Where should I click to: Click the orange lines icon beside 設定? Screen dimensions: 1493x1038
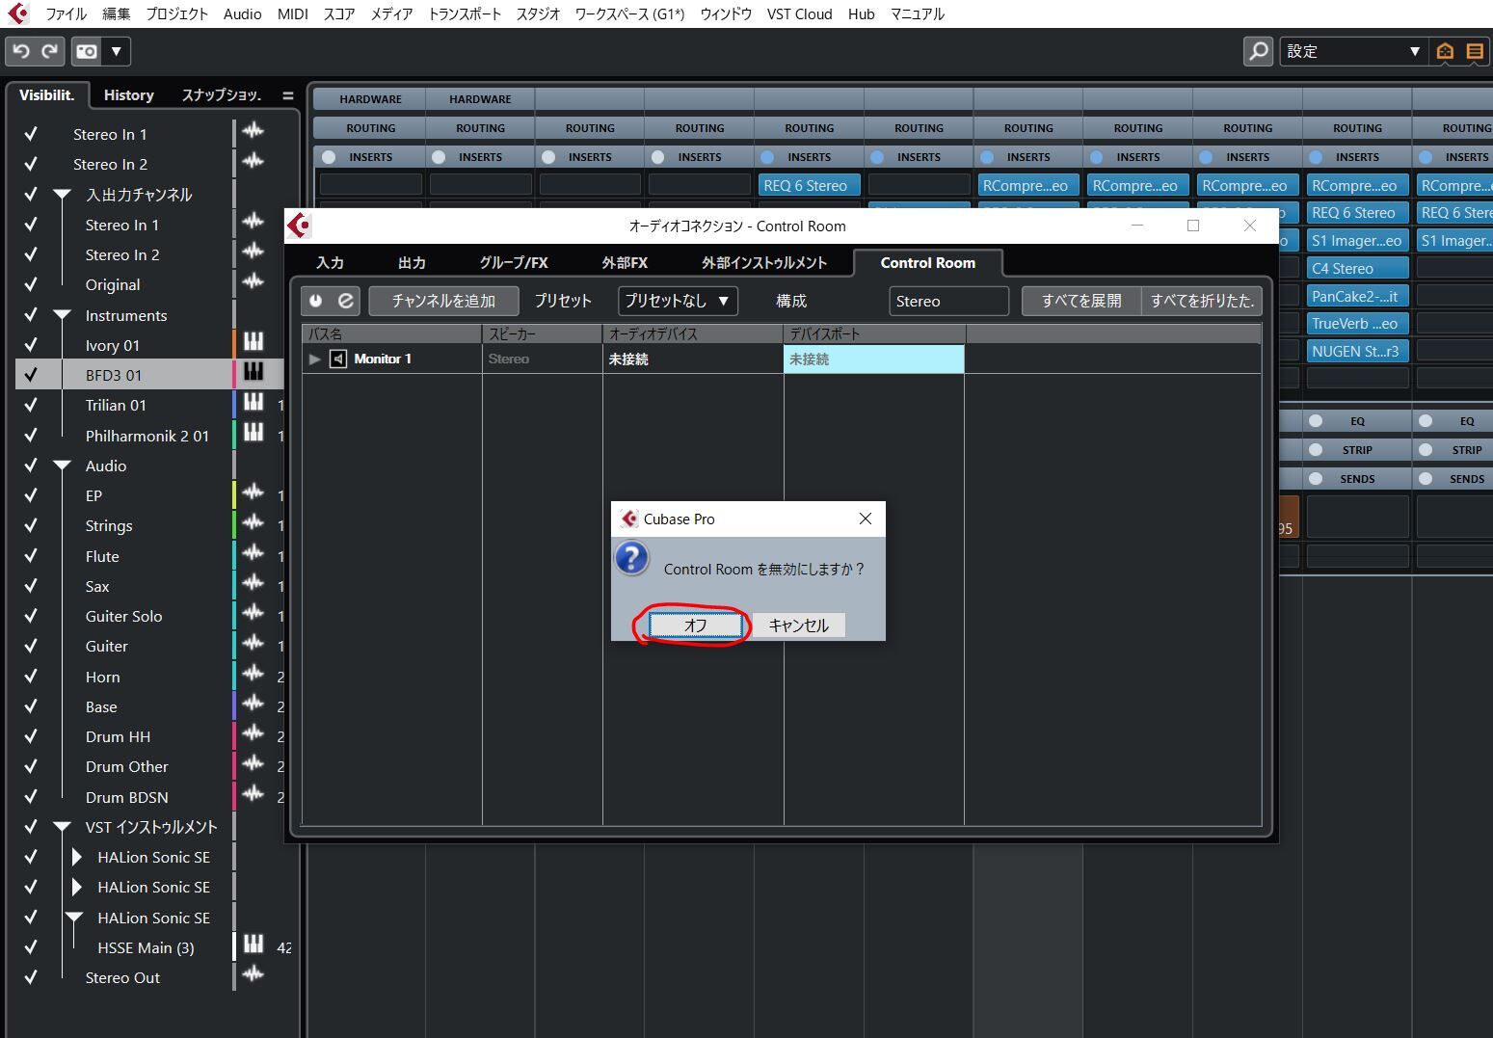coord(1475,51)
